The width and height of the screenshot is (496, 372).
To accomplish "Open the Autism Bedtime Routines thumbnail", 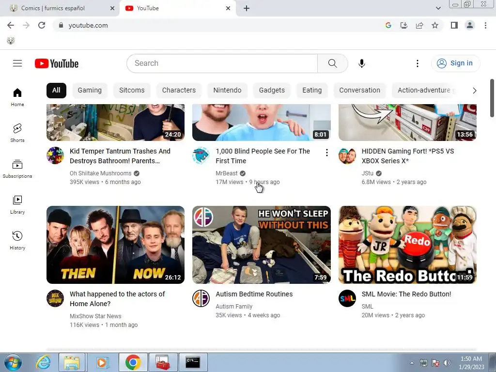I will coord(261,245).
